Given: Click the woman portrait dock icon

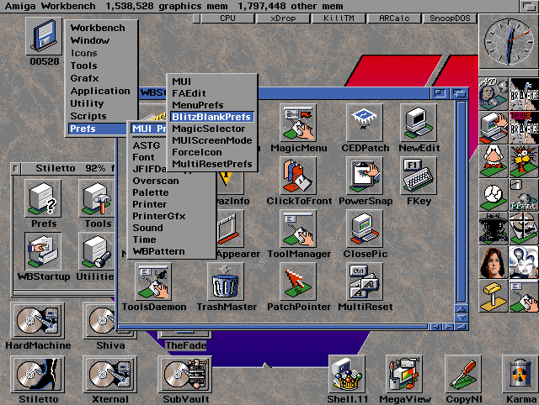Looking at the screenshot, I should pyautogui.click(x=494, y=262).
